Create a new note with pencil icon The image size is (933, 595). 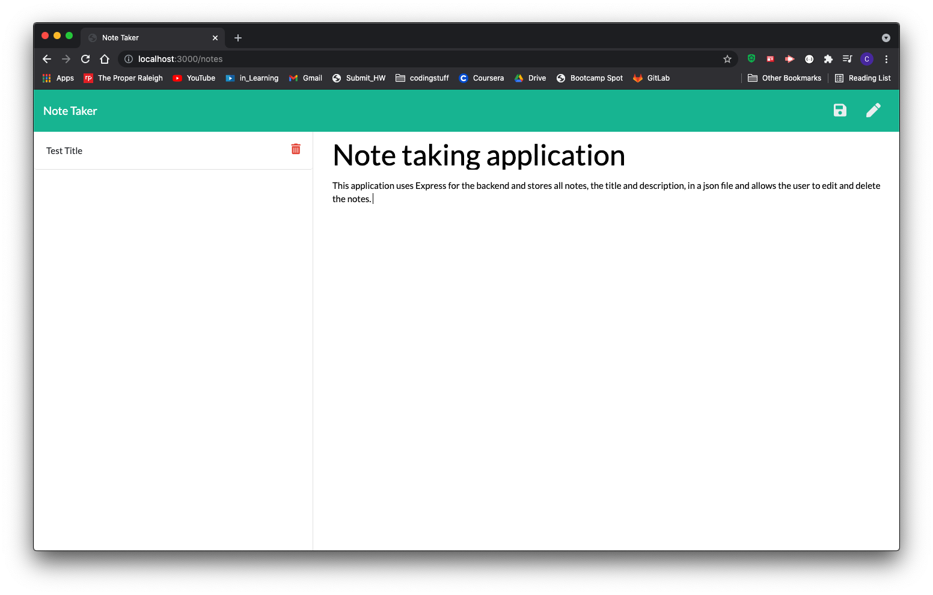click(x=873, y=110)
